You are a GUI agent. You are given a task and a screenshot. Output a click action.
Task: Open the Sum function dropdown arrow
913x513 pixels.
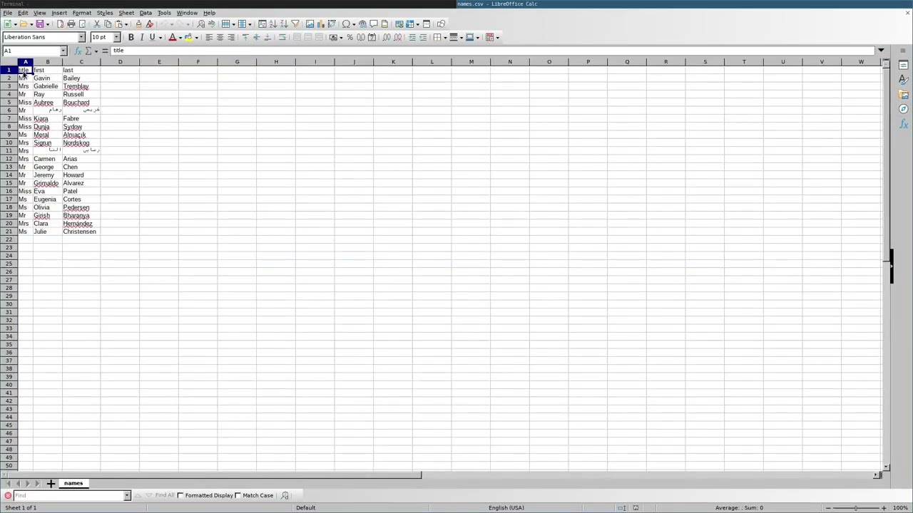point(96,51)
